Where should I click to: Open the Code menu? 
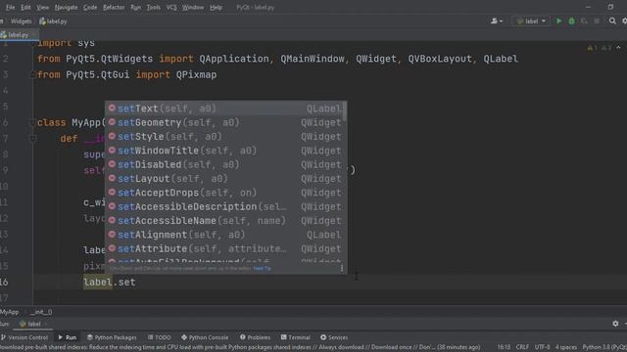click(90, 7)
